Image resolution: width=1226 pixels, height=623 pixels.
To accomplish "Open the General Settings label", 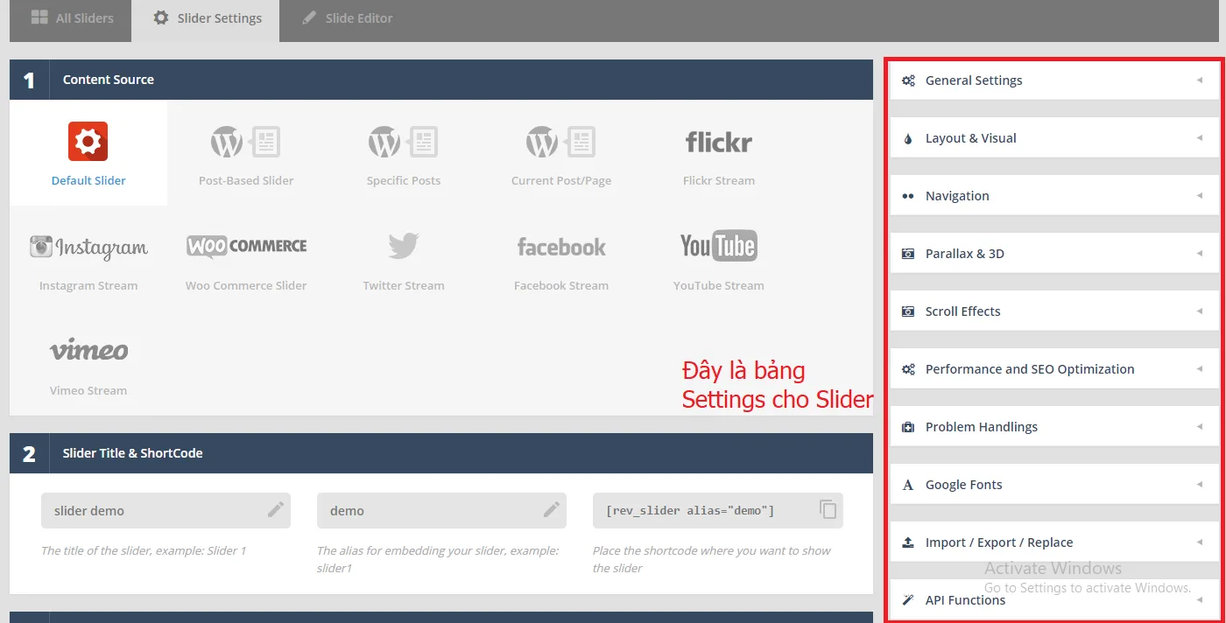I will [x=974, y=80].
